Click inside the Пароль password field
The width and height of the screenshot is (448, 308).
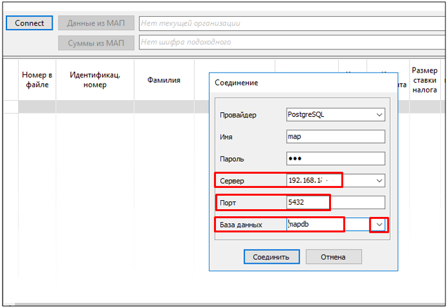pos(335,158)
